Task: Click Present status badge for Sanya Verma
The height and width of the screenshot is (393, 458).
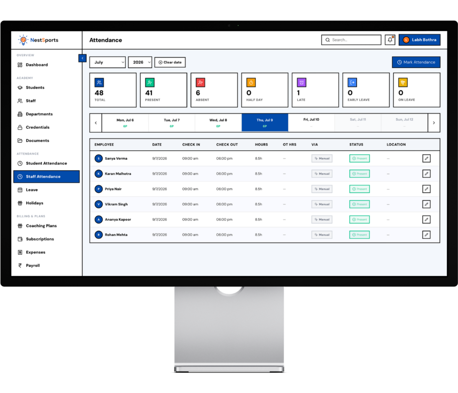Action: pyautogui.click(x=359, y=158)
